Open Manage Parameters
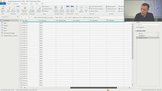Screen dimensions: 162x91 click(32, 9)
